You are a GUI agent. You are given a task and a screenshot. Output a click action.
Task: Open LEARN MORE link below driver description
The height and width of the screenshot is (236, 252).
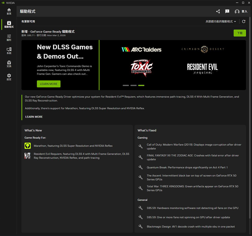34,117
